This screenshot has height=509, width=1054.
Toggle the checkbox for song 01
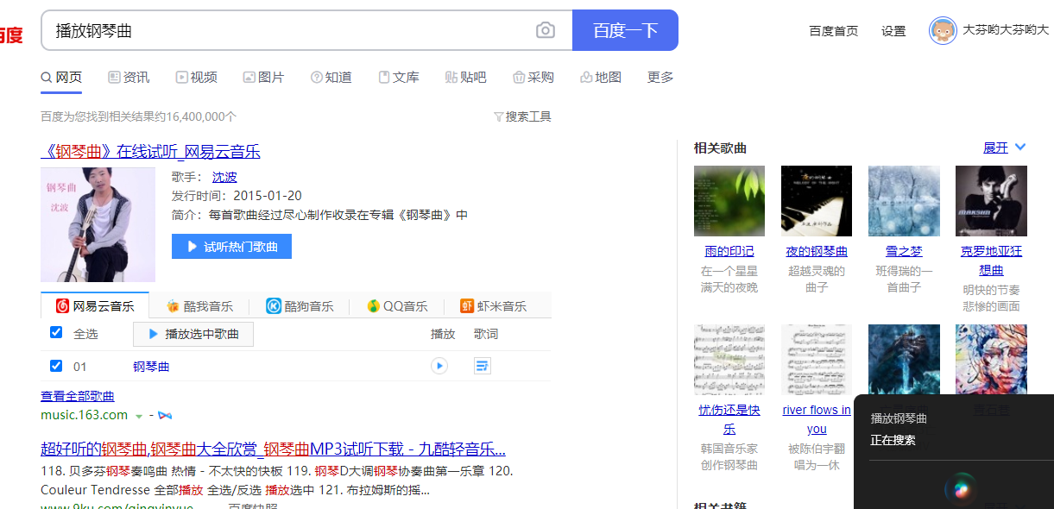[x=56, y=366]
